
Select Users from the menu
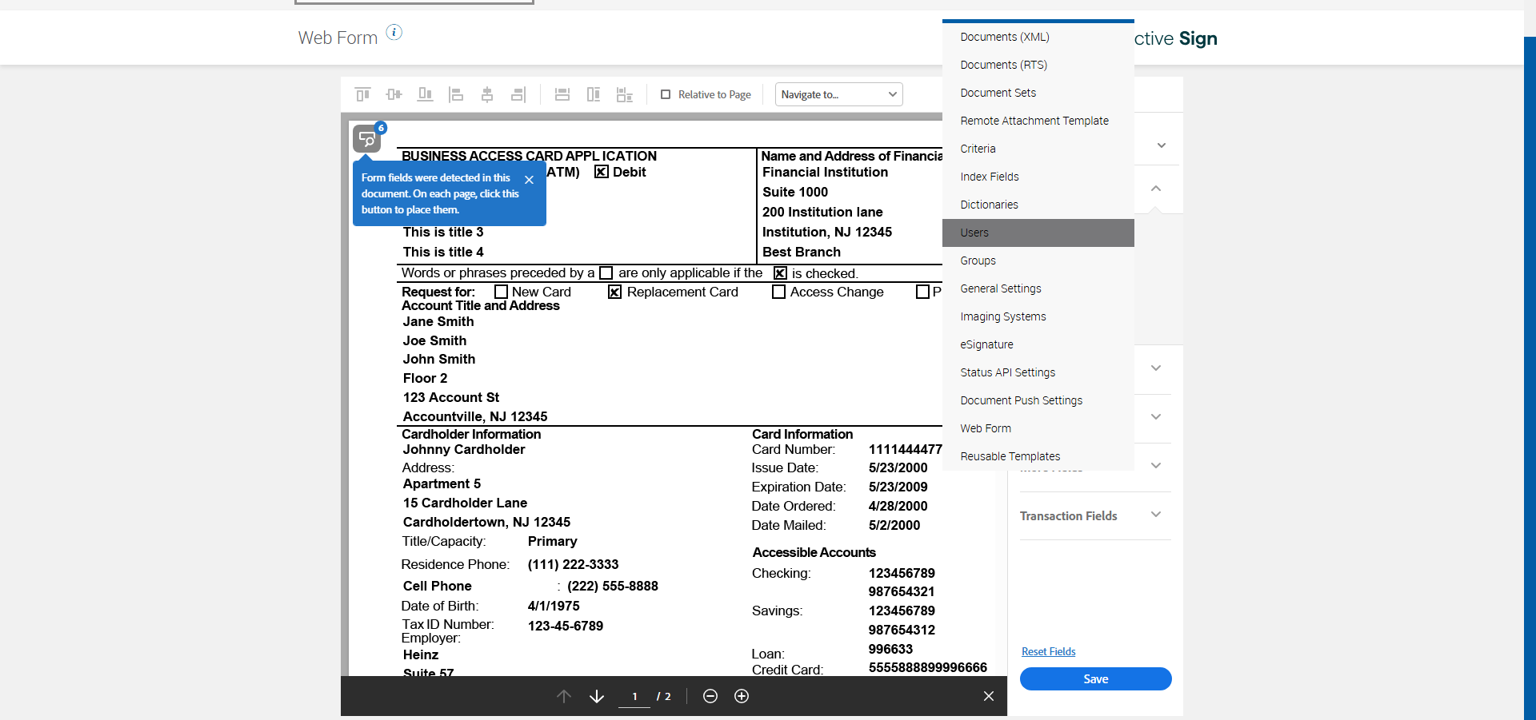click(974, 233)
